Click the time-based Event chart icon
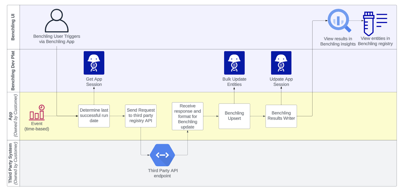401x190 pixels. [37, 112]
